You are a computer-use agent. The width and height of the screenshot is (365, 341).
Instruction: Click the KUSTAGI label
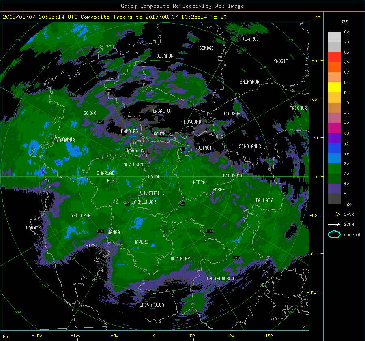pyautogui.click(x=203, y=148)
